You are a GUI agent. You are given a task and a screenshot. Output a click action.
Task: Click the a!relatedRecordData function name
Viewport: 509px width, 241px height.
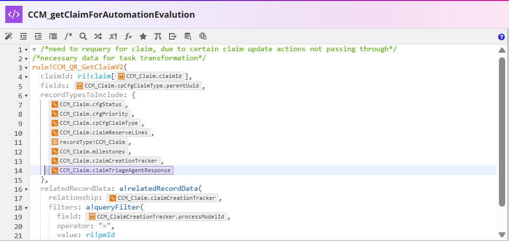point(158,188)
